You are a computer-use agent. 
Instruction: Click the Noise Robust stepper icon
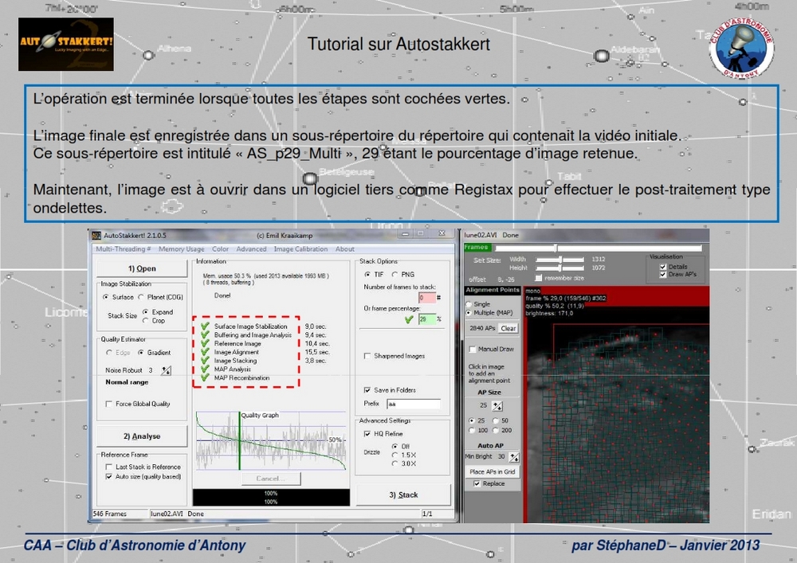[167, 370]
